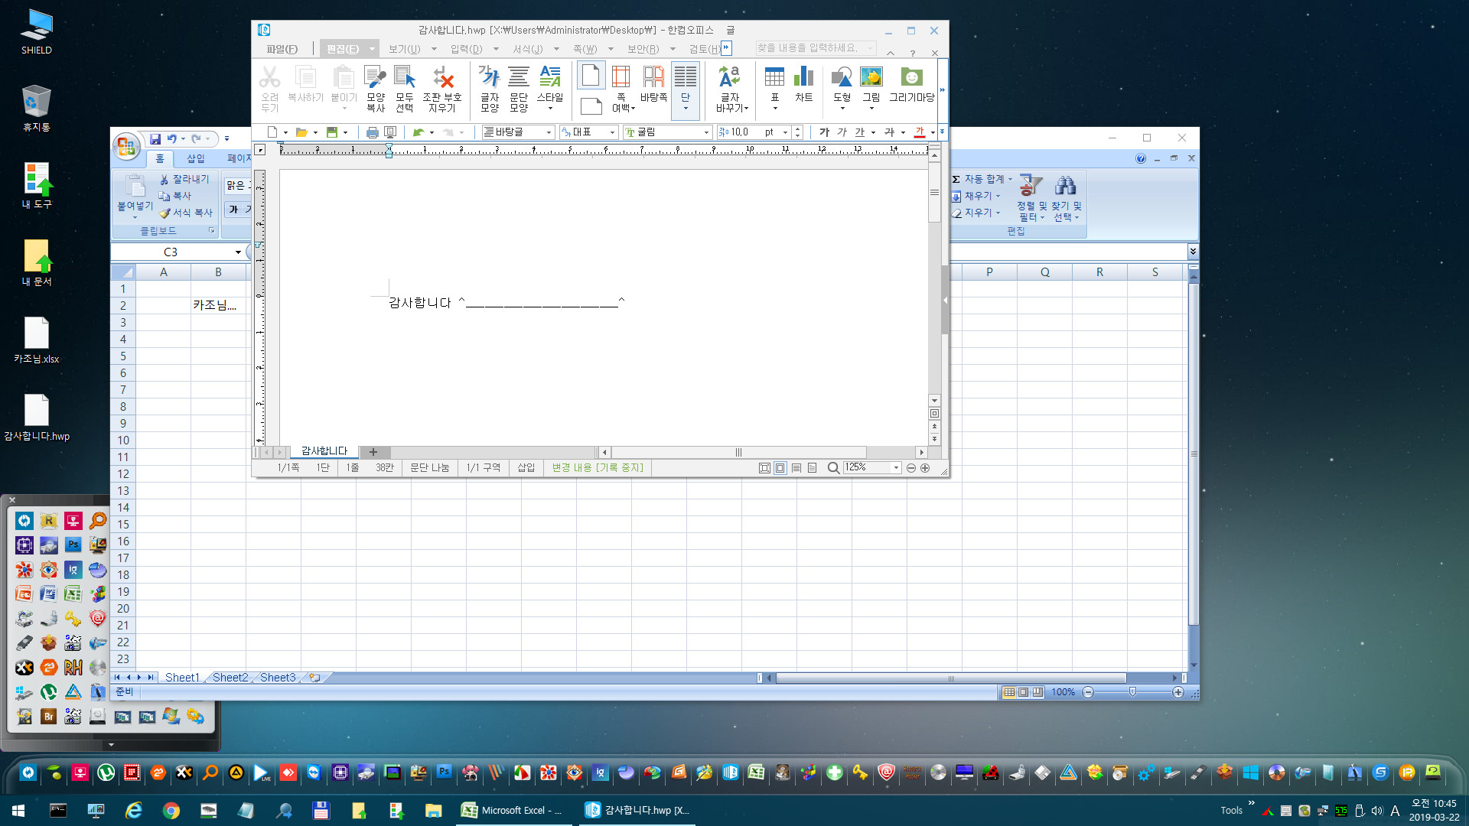Click the 모양 복사 format copy icon

click(x=375, y=89)
